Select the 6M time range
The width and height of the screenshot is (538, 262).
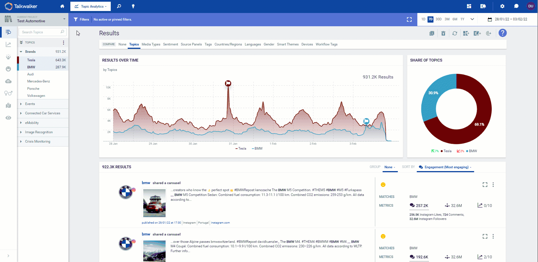[455, 19]
